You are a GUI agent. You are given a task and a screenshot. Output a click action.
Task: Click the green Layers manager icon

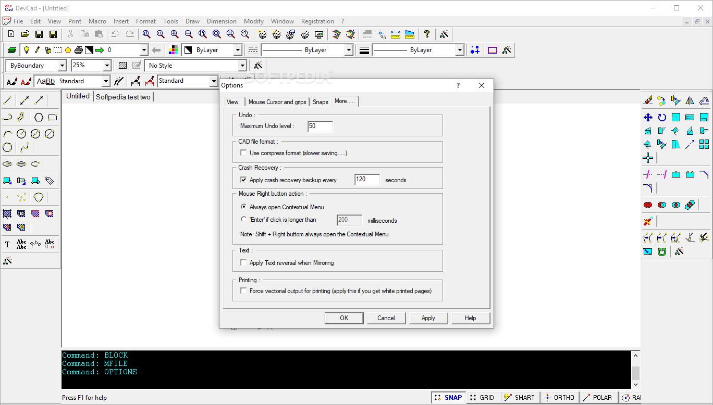pyautogui.click(x=11, y=50)
